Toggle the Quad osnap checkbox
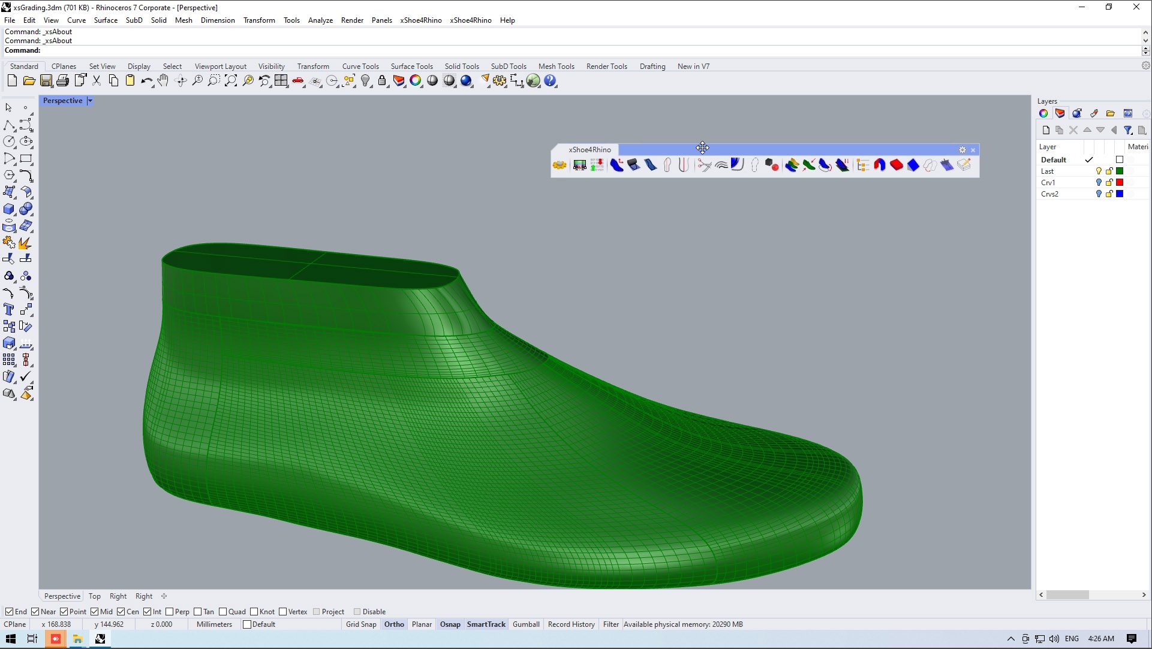Viewport: 1152px width, 649px height. coord(223,612)
